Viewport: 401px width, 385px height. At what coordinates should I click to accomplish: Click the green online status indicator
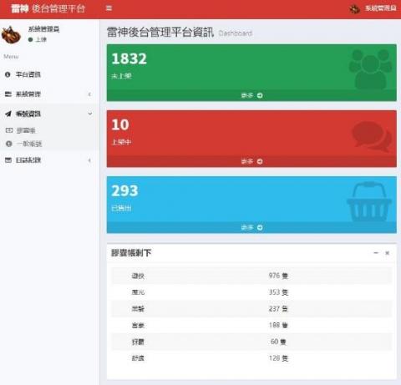click(31, 39)
